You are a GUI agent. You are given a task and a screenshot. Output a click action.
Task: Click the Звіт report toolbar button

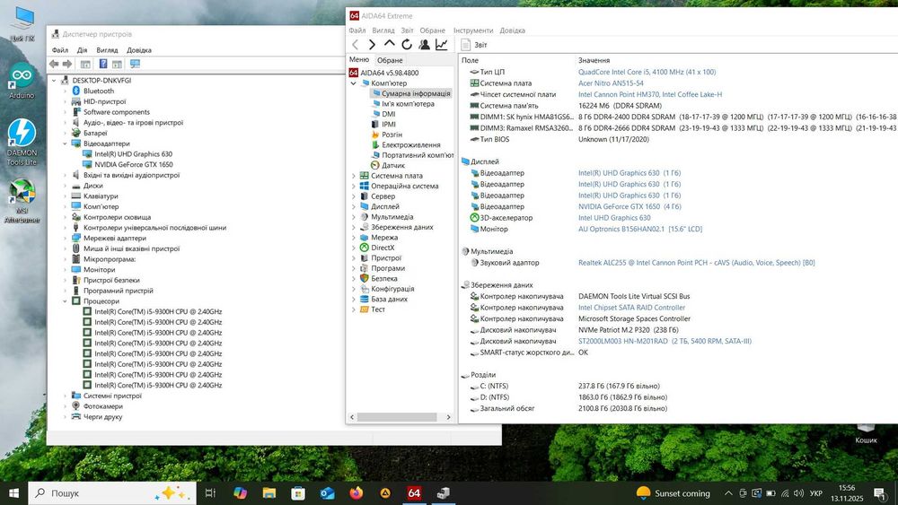[x=474, y=45]
